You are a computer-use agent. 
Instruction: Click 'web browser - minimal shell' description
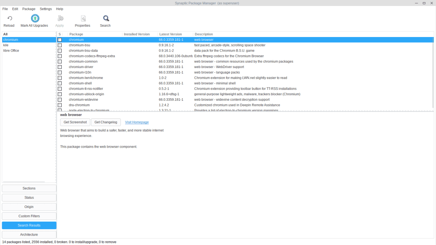[215, 83]
